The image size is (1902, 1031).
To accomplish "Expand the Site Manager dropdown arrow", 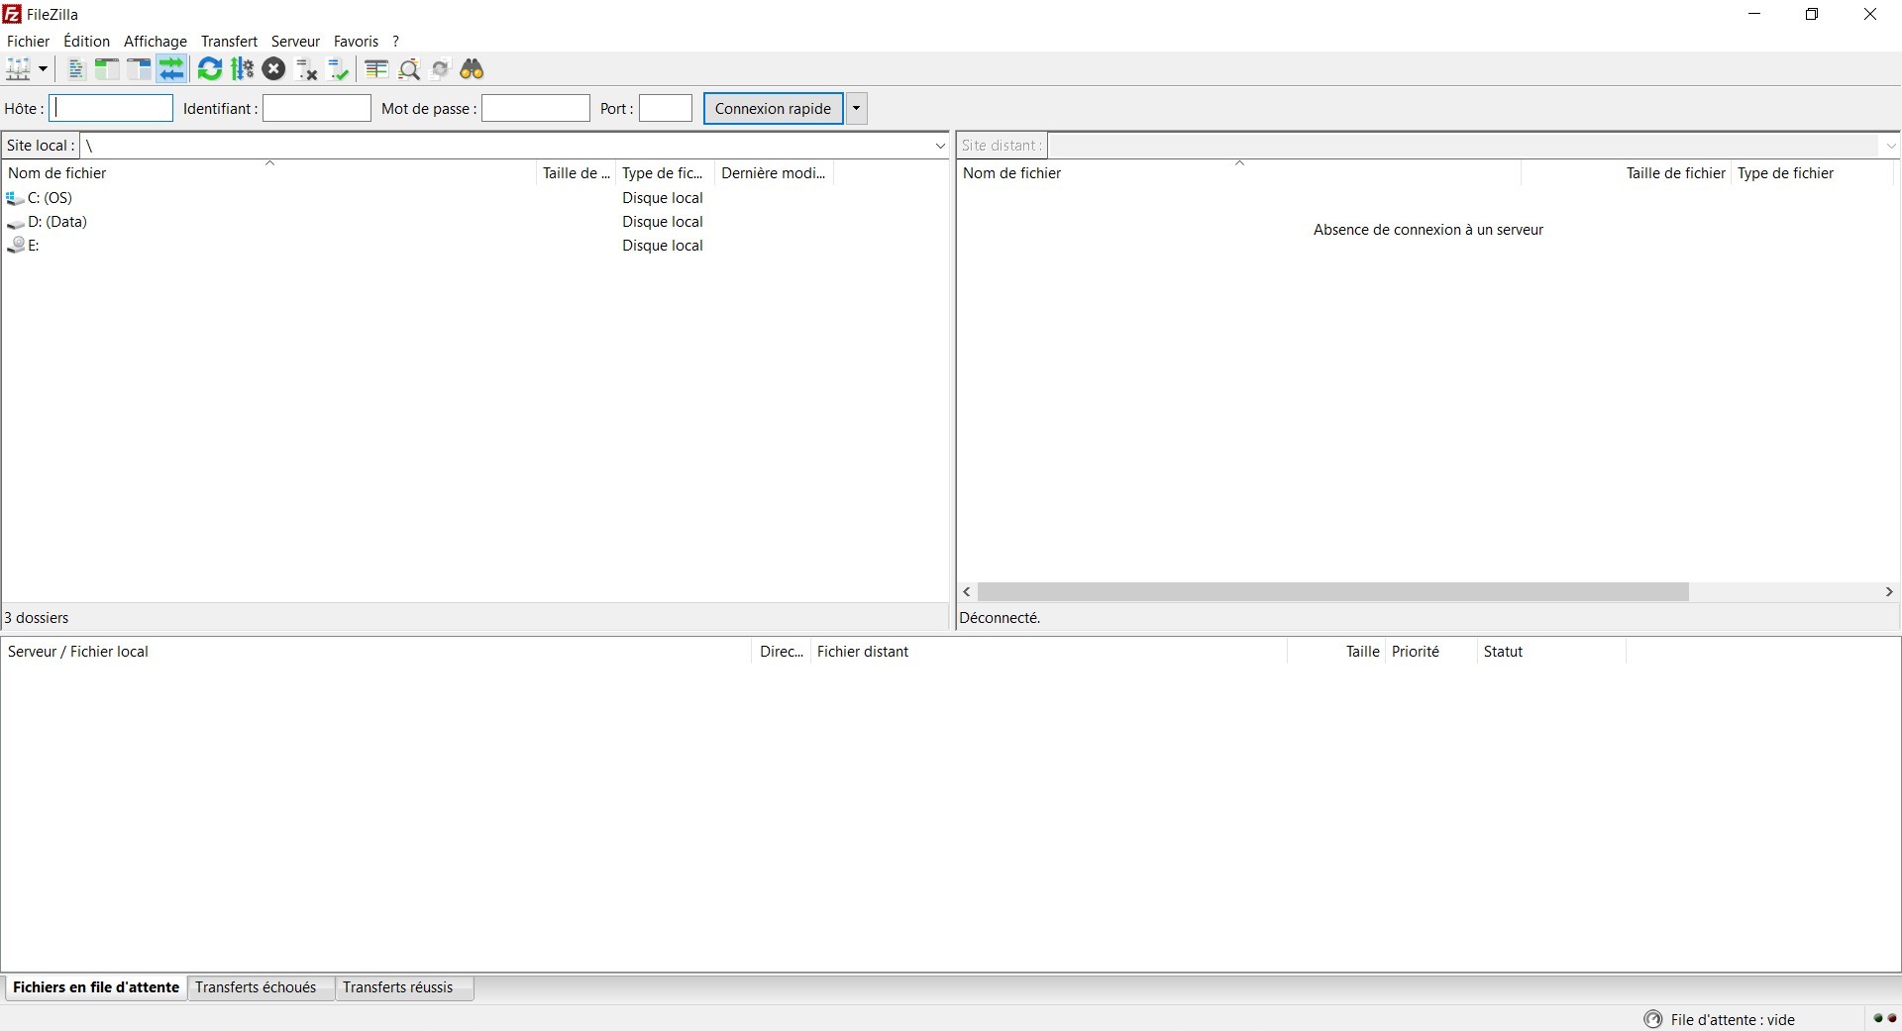I will click(x=43, y=69).
